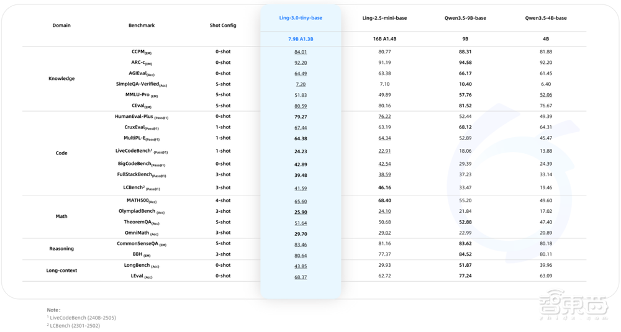Click the 7.9B A1.3B parameter label
Viewport: 621px width, 332px height.
[301, 38]
